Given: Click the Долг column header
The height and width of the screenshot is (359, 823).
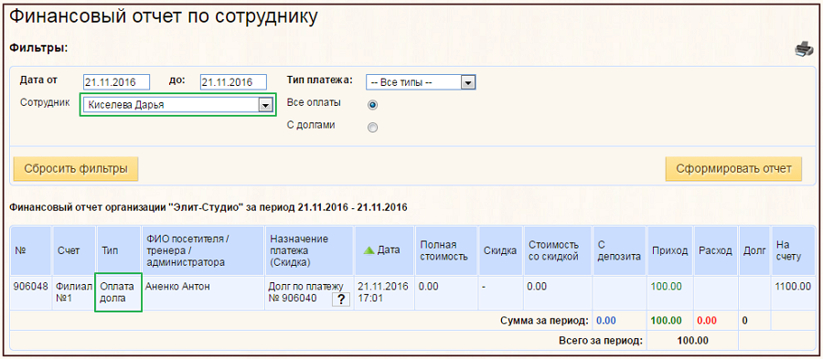Looking at the screenshot, I should pyautogui.click(x=754, y=250).
